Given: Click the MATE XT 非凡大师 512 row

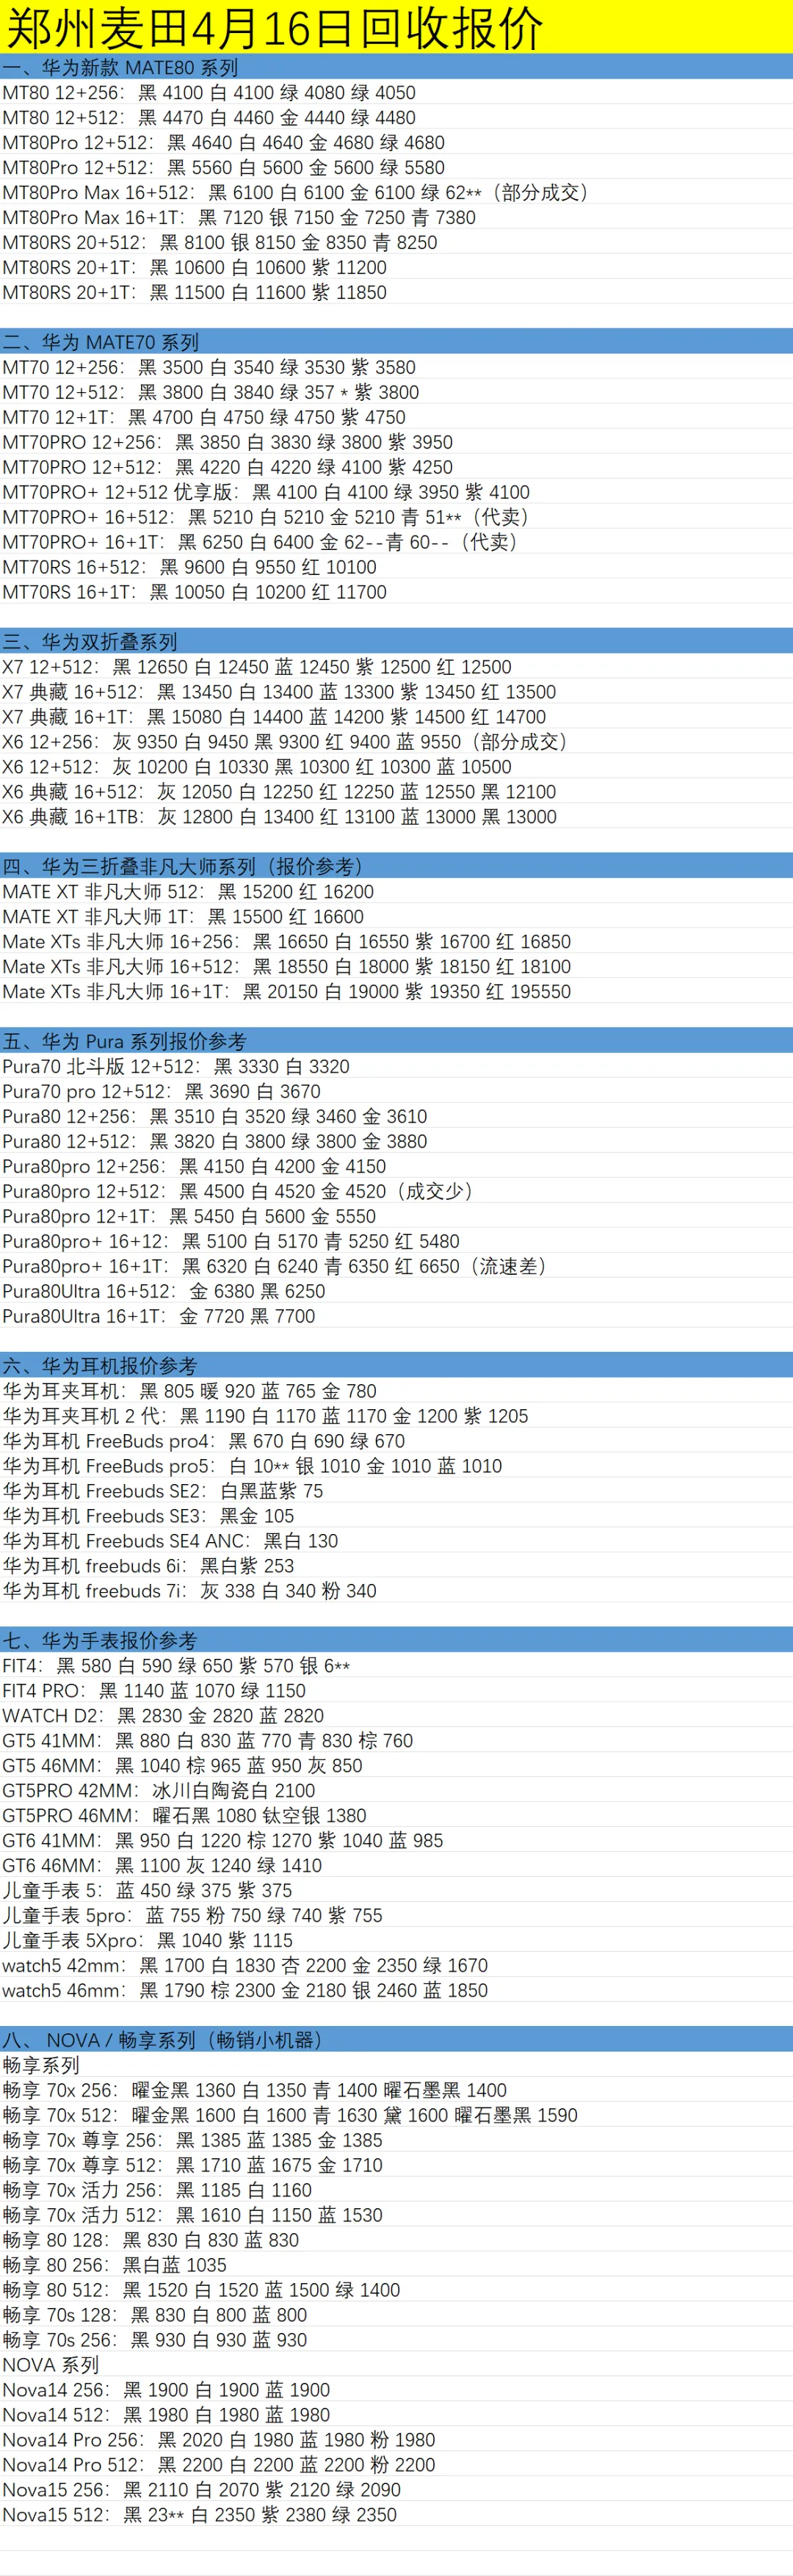Looking at the screenshot, I should point(396,891).
